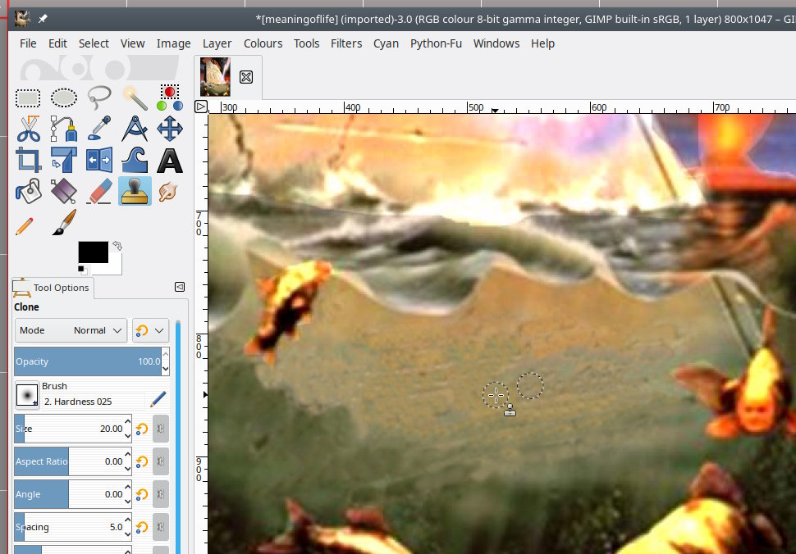Screen dimensions: 796x554
Task: Close the meaningoflife image tab
Action: [x=246, y=77]
